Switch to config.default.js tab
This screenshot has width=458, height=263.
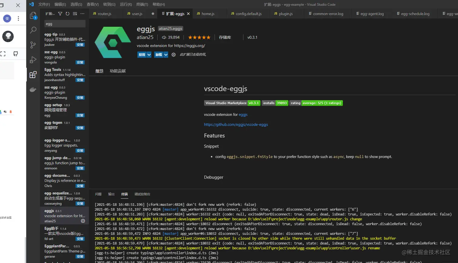click(248, 14)
